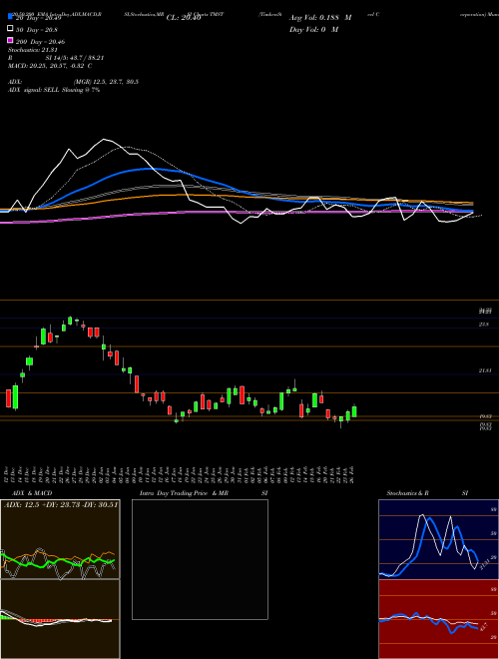499x659 pixels.
Task: Click the ADX: 12.5 header in panel
Action: click(x=61, y=505)
